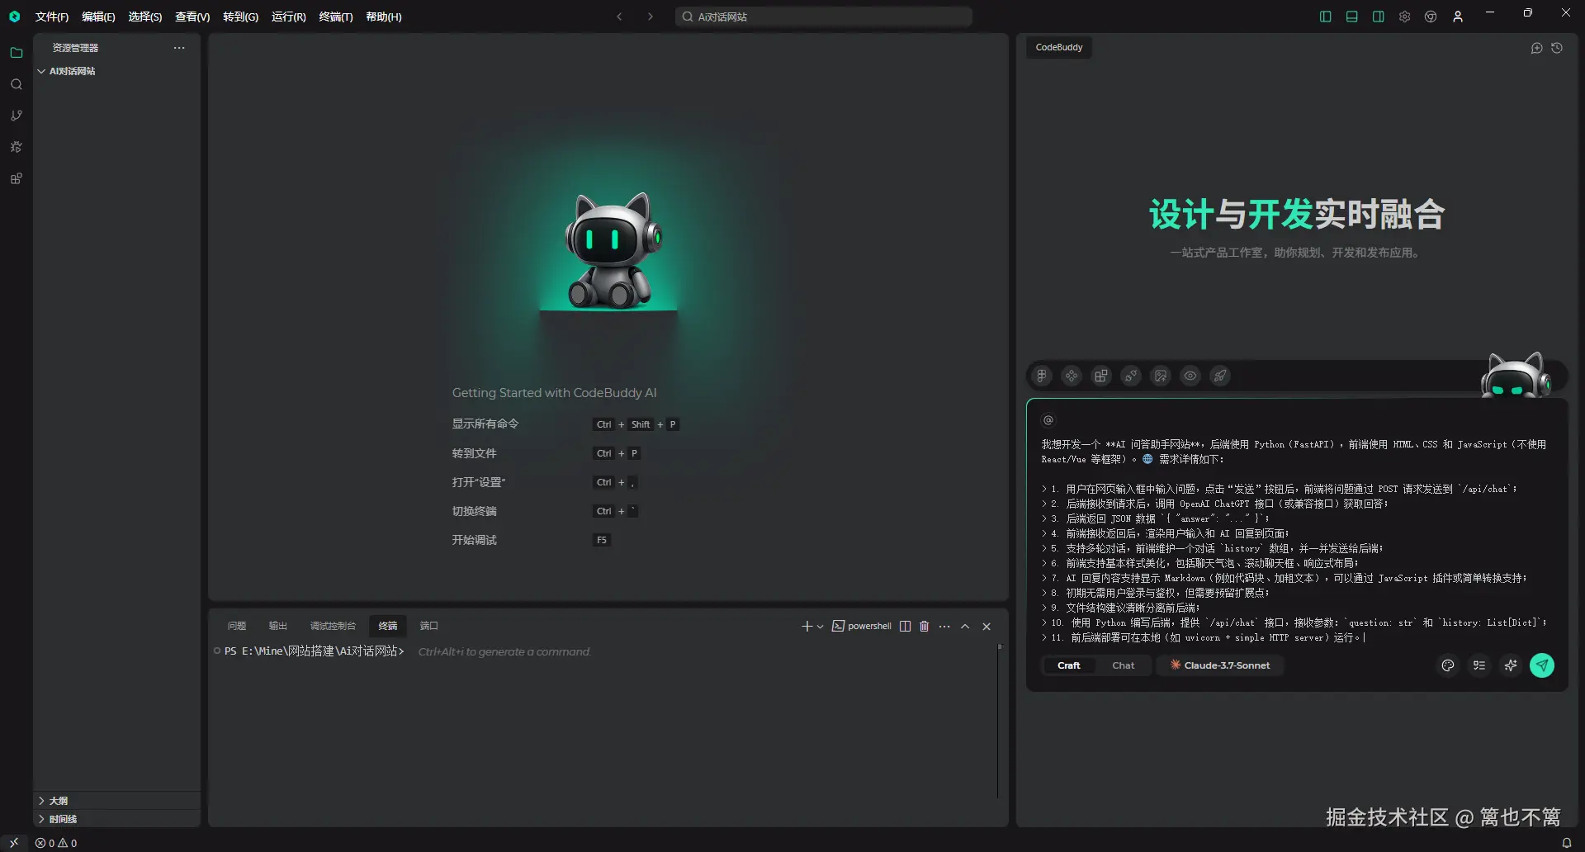1585x852 pixels.
Task: Click the four-dot components icon above chat input
Action: 1072,376
